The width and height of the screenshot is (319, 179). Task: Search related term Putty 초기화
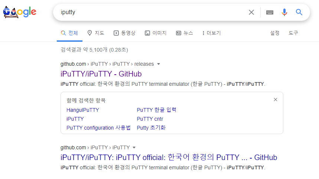pos(151,128)
